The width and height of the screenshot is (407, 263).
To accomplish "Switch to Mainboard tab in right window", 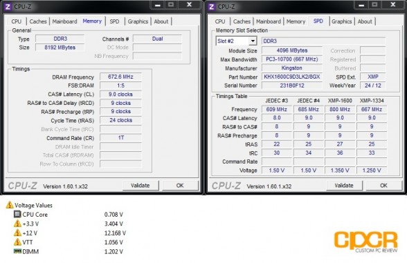I will point(269,21).
